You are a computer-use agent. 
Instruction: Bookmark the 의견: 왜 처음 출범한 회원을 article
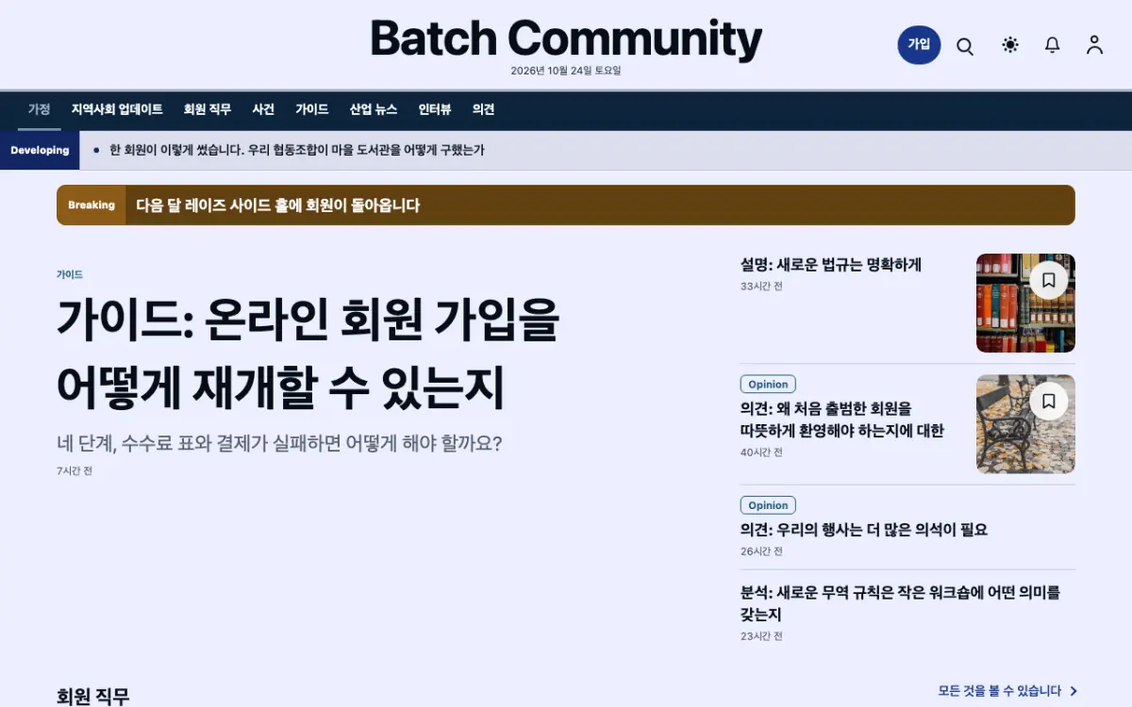(x=1048, y=401)
